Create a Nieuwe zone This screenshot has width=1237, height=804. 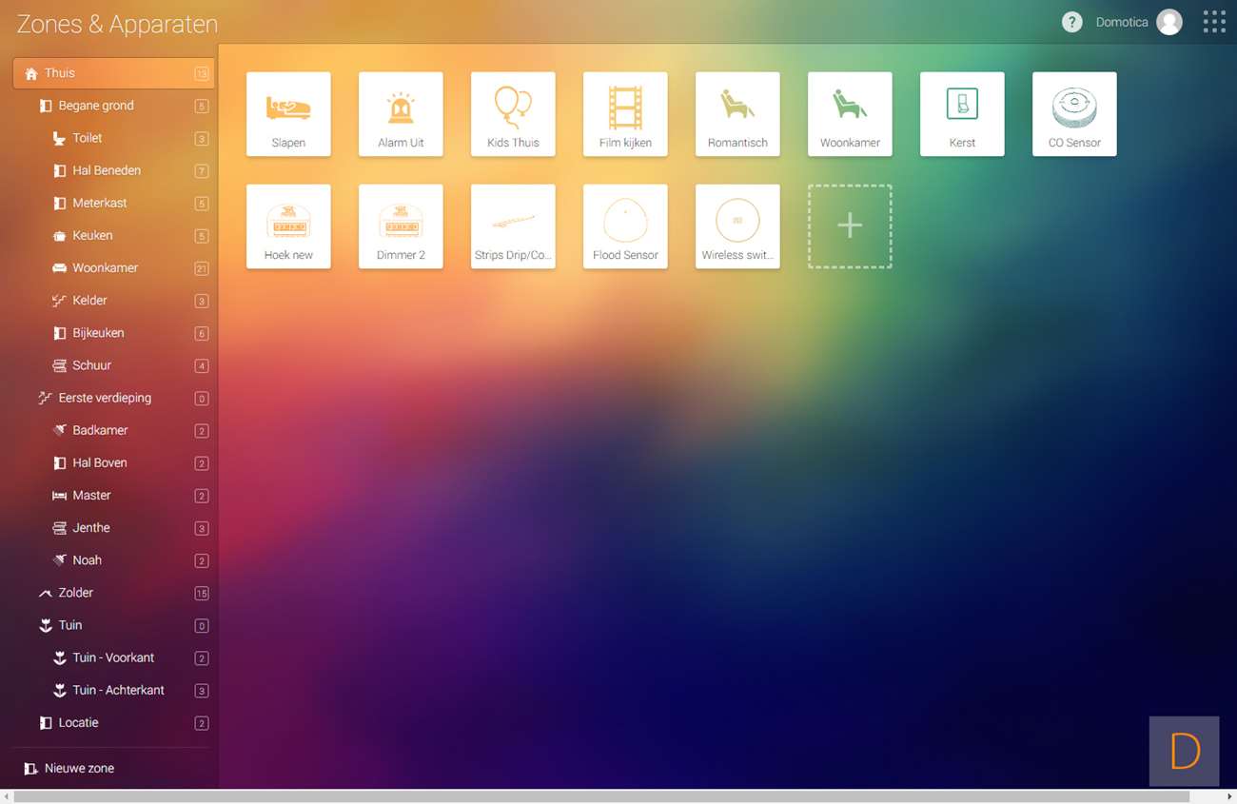pos(79,768)
